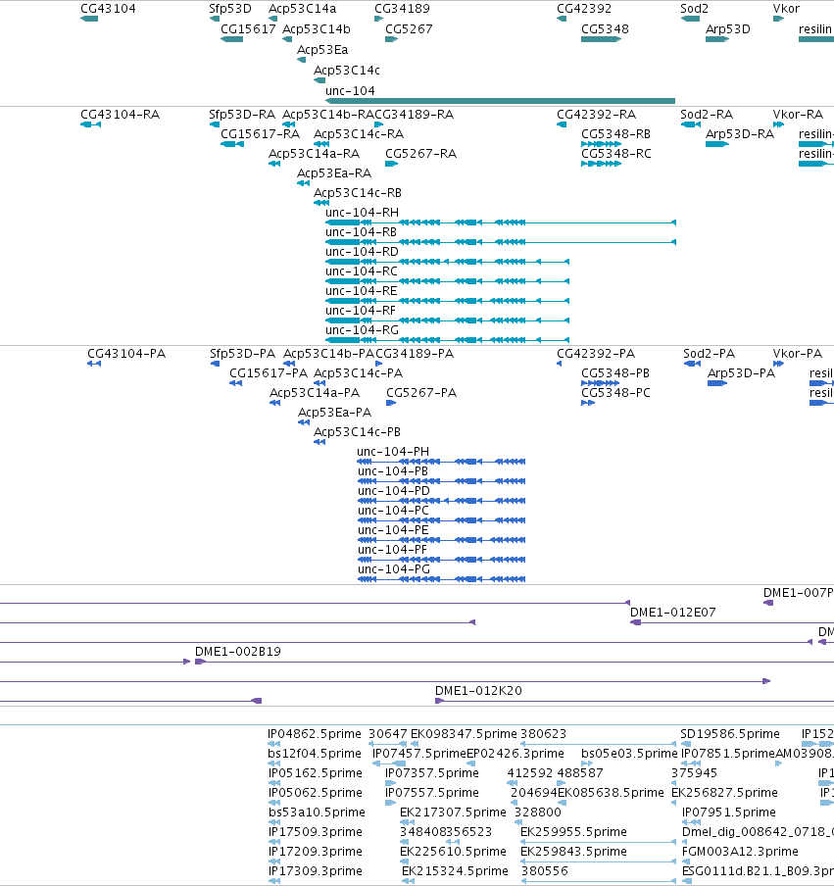Click protein CG5348-PB
834x886 pixels.
click(x=600, y=383)
